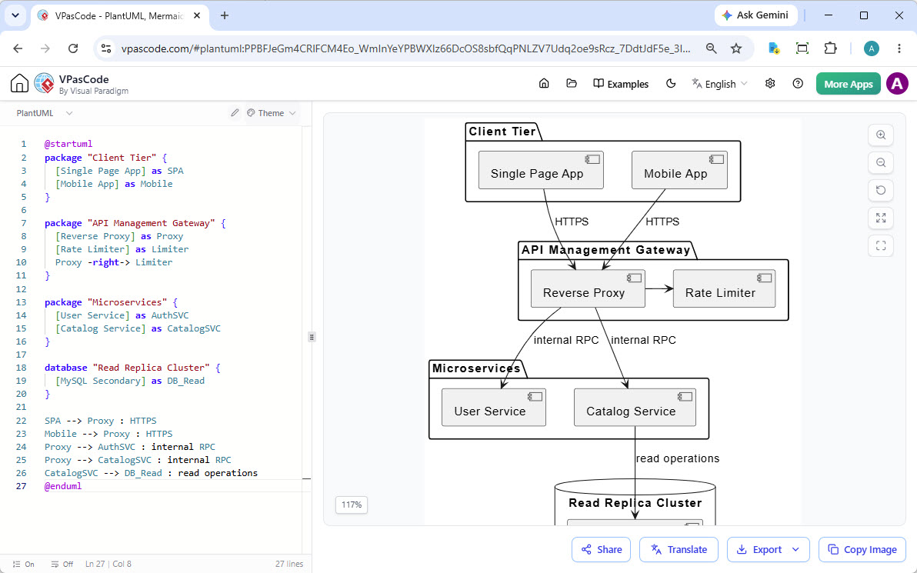The width and height of the screenshot is (917, 573).
Task: Click the Ask Gemini button
Action: (x=757, y=15)
